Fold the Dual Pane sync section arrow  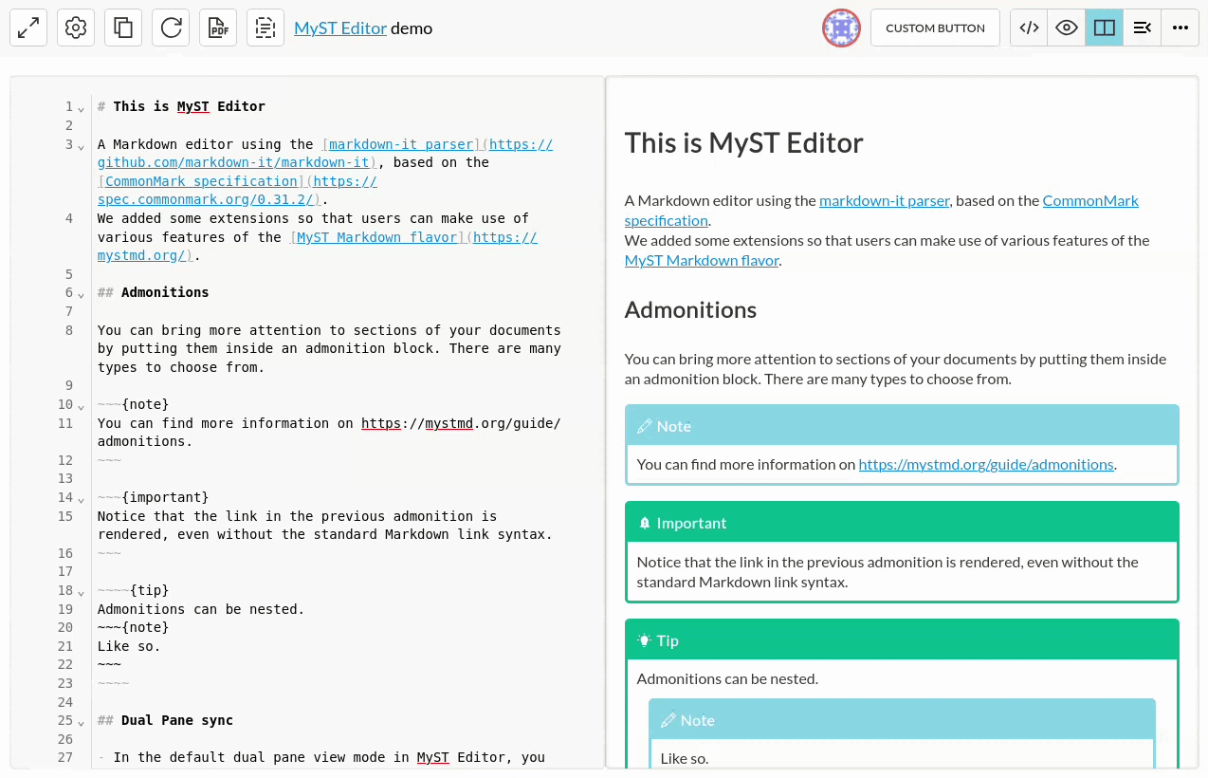[x=82, y=722]
